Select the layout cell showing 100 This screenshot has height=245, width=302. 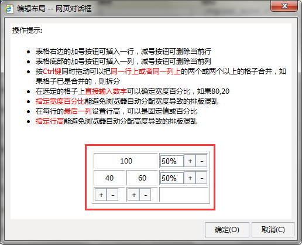[x=126, y=161]
